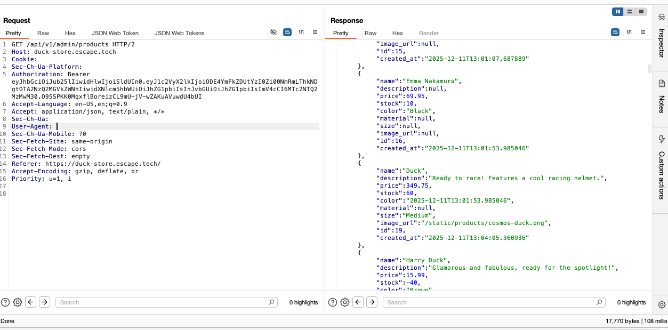Viewport: 668px width, 330px height.
Task: Toggle word wrap in the request editor
Action: (x=287, y=32)
